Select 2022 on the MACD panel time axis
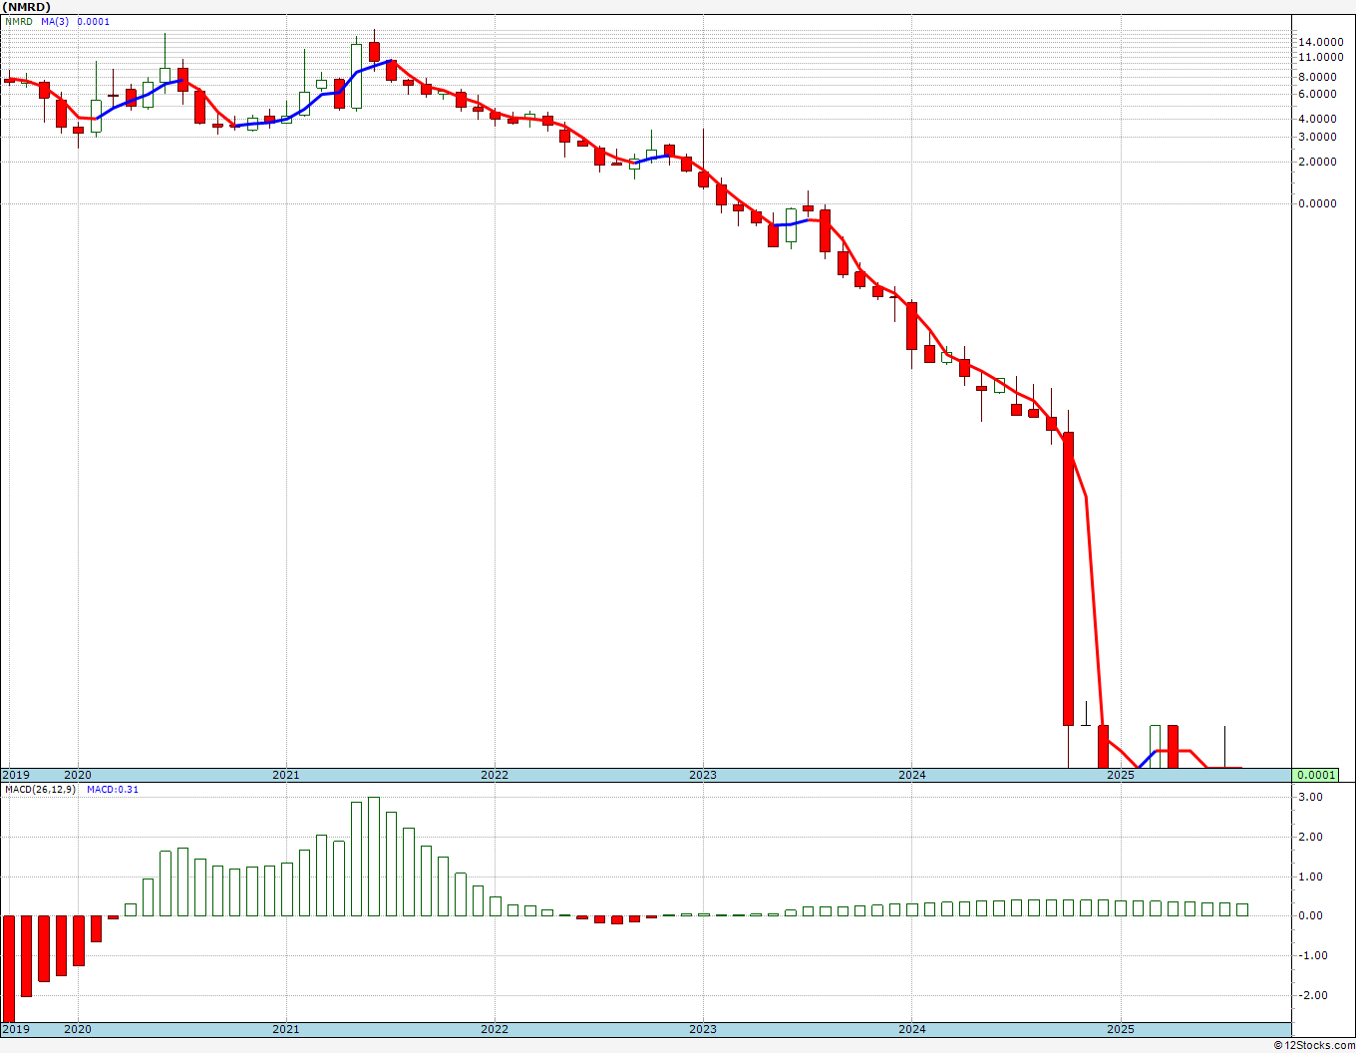The image size is (1356, 1053). tap(495, 1029)
